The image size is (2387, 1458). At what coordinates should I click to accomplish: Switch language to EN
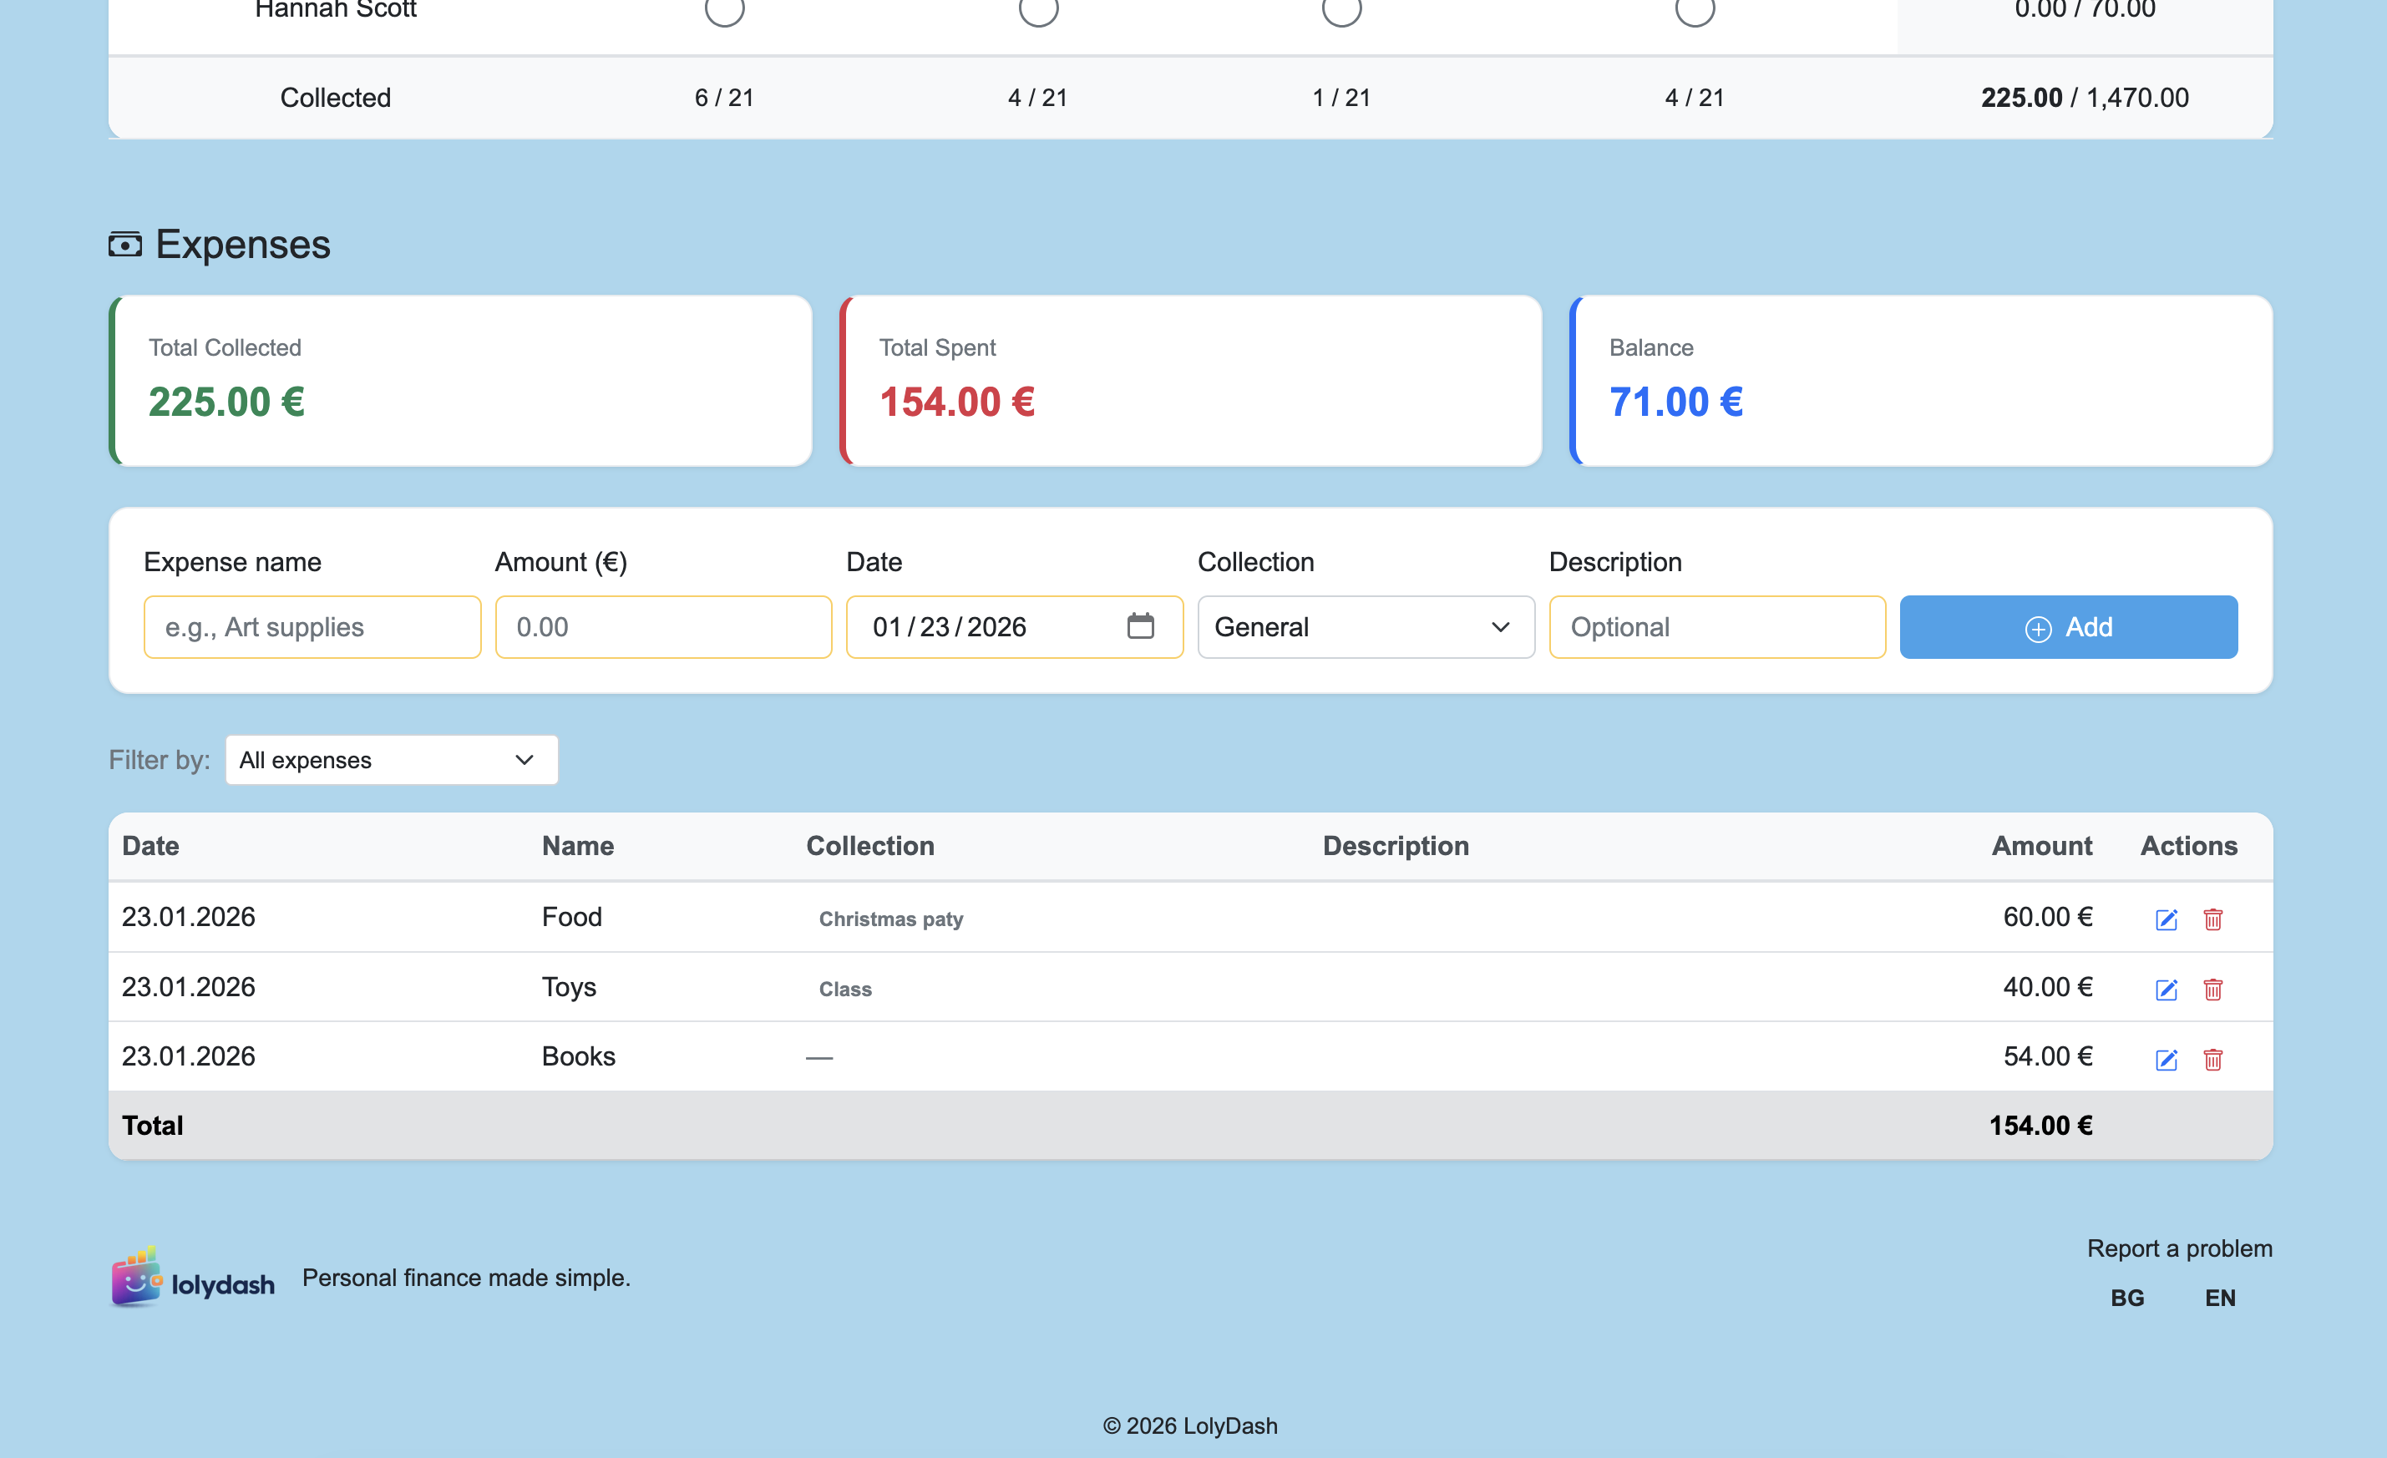tap(2219, 1297)
